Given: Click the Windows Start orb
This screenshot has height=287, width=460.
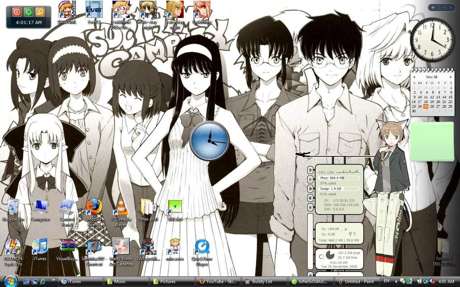Looking at the screenshot, I should 10,281.
